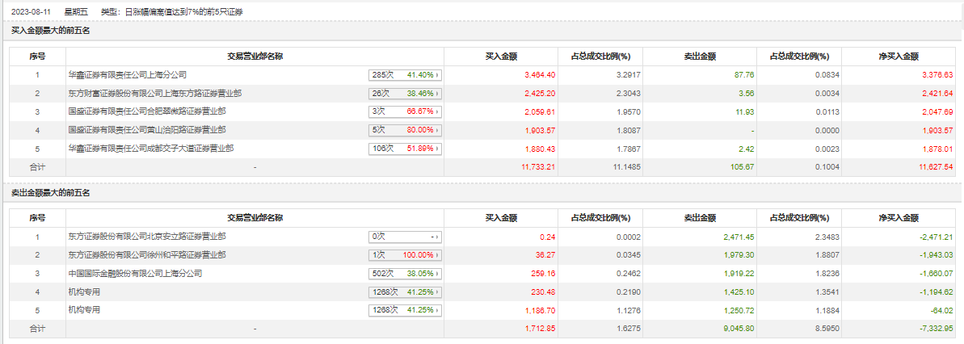
Task: Open the 26次 38.46% stats dropdown
Action: click(406, 93)
